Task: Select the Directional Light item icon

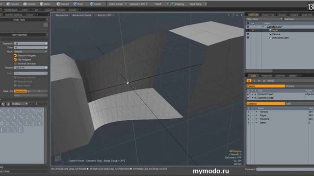Action: pos(270,38)
